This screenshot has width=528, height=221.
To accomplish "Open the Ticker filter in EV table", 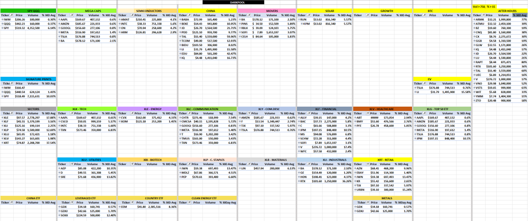I will [x=425, y=83].
